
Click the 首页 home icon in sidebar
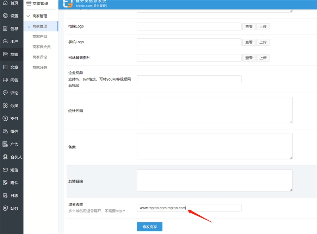pos(5,3)
